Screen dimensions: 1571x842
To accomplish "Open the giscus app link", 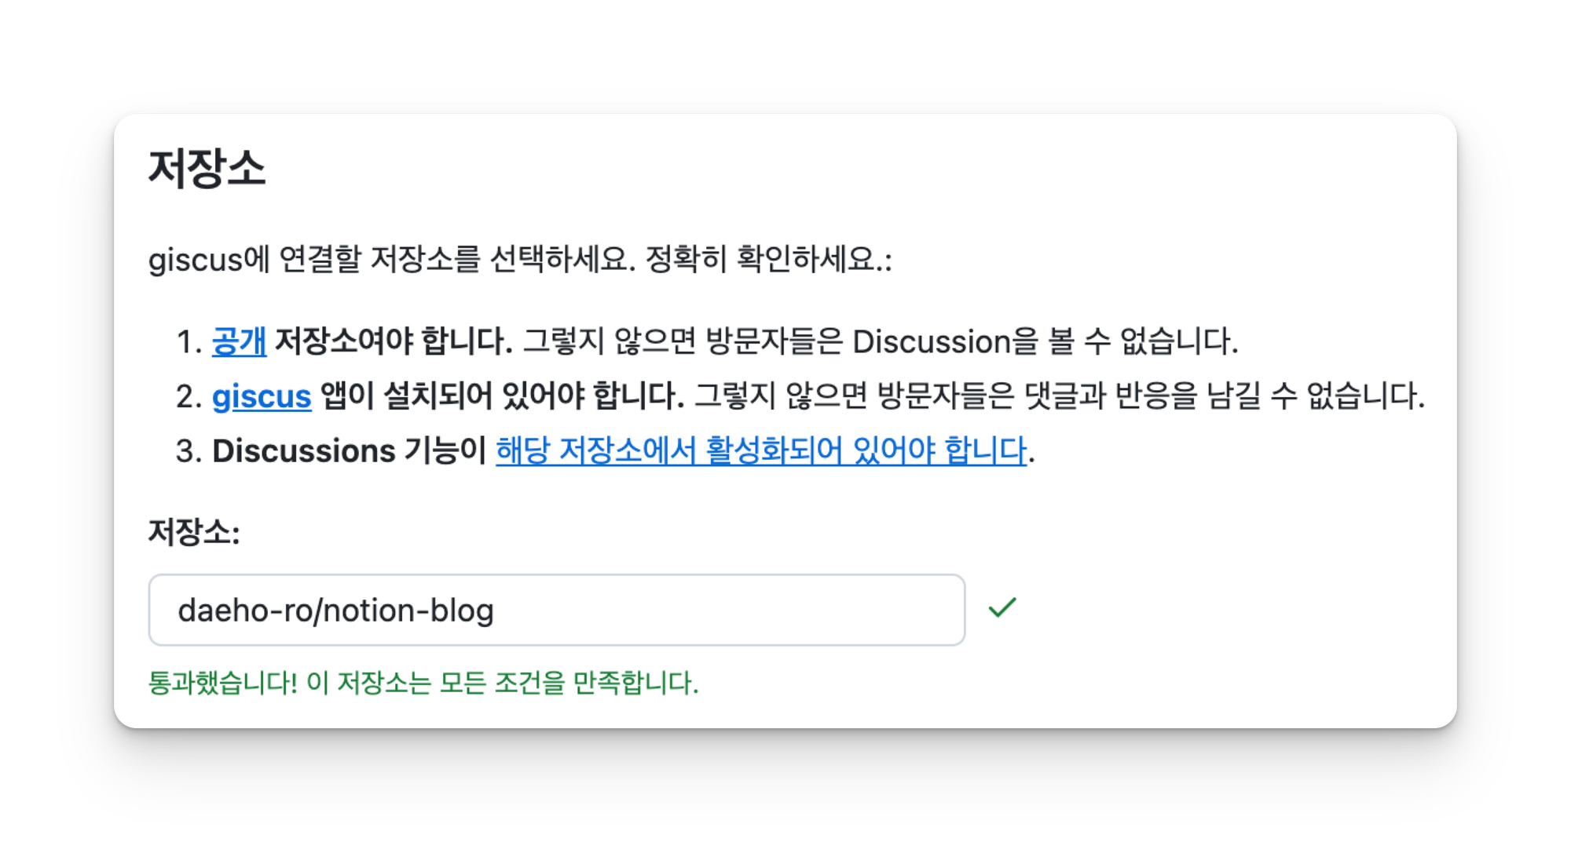I will (x=262, y=396).
